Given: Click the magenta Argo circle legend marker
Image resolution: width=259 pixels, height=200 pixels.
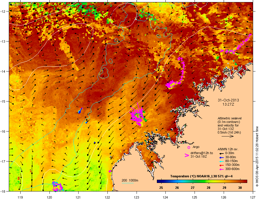Looking at the screenshot, I should click(189, 147).
